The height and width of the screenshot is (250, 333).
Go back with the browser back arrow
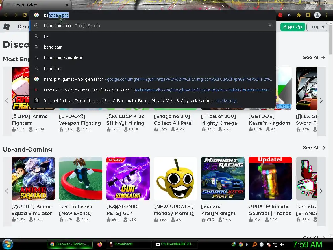pyautogui.click(x=6, y=15)
